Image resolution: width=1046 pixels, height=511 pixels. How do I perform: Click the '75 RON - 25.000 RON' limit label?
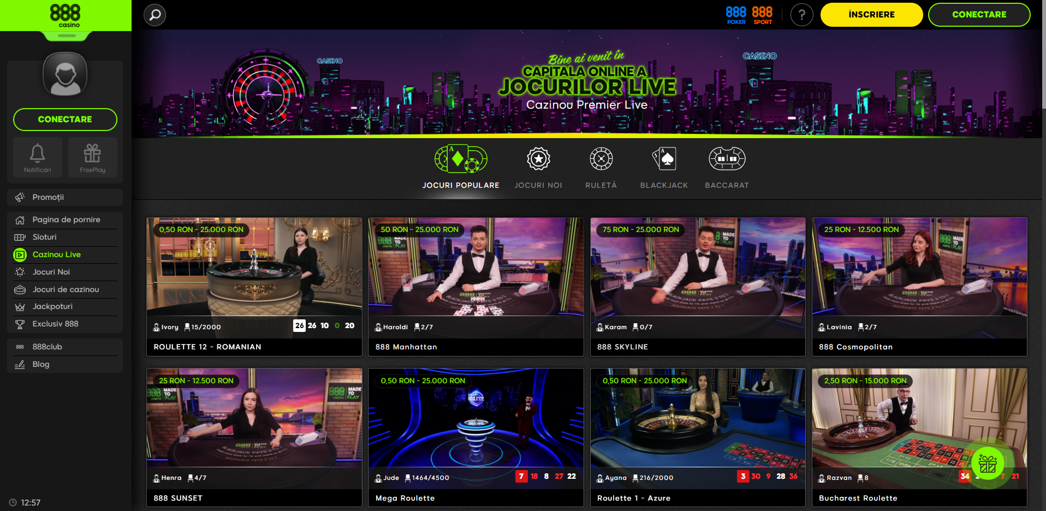[641, 230]
